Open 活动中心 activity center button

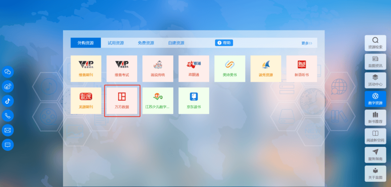pyautogui.click(x=375, y=80)
